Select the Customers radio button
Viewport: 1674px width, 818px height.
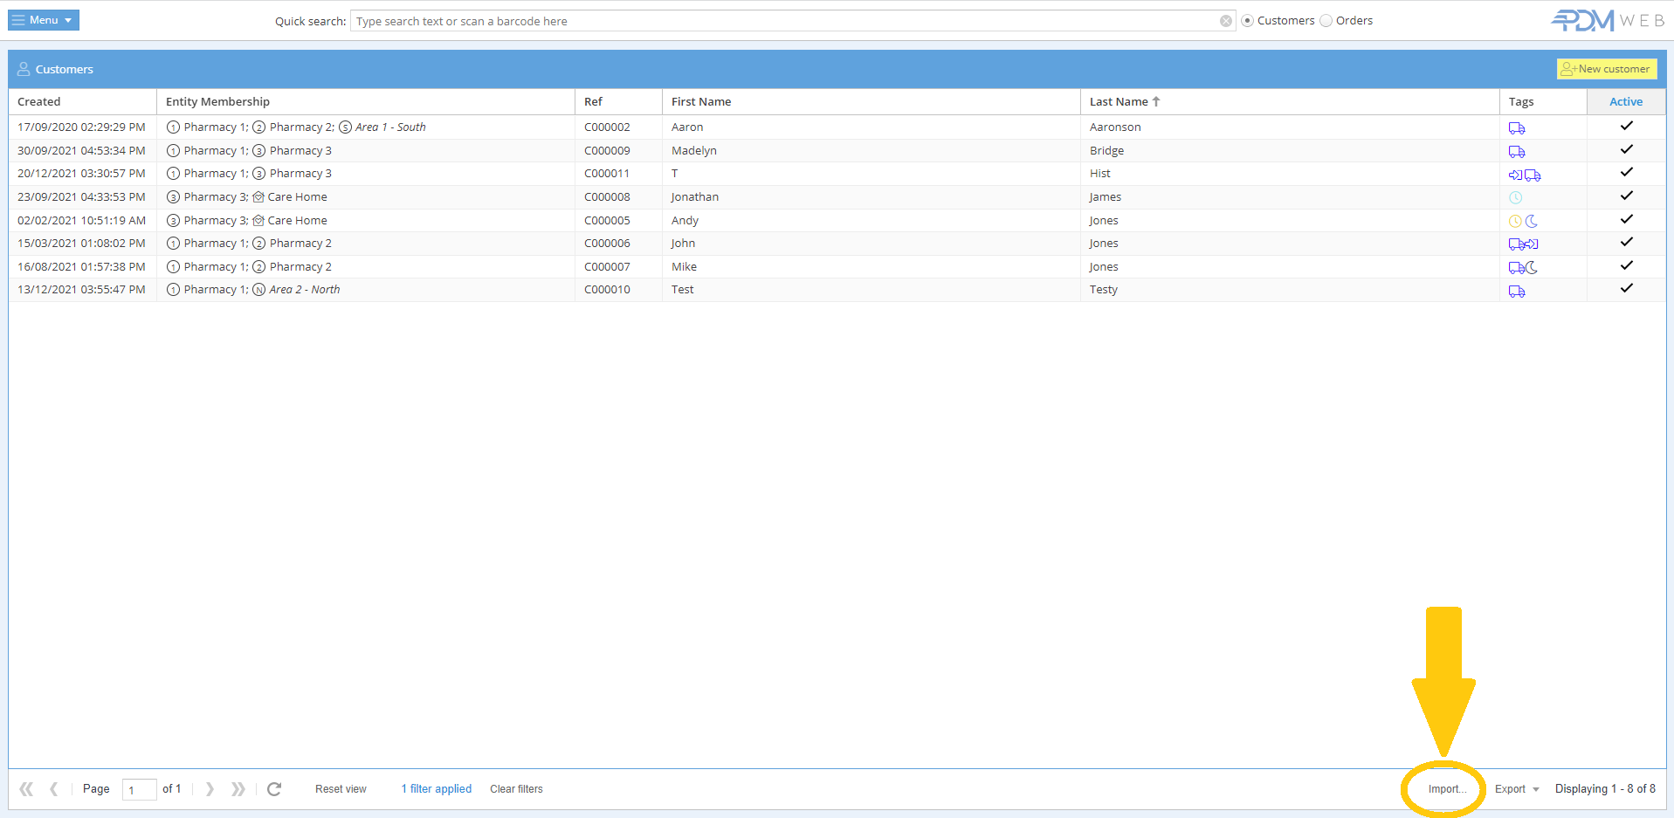(1248, 21)
